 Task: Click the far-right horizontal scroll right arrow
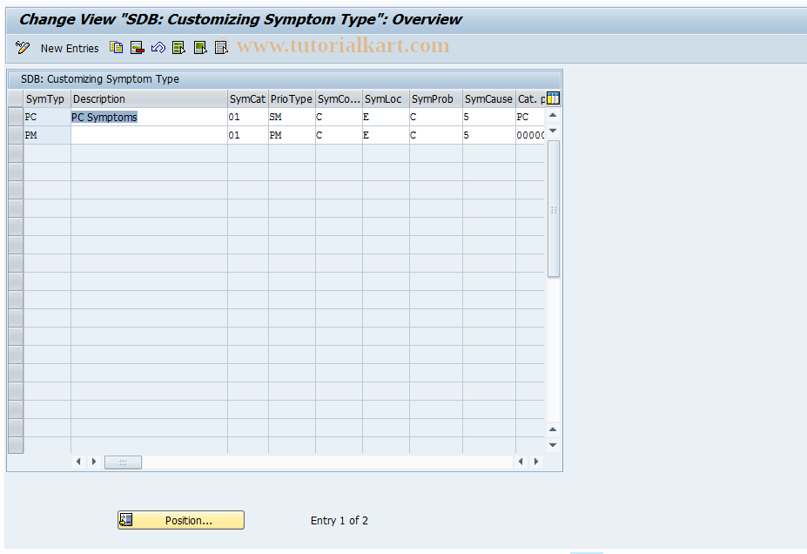(x=536, y=462)
